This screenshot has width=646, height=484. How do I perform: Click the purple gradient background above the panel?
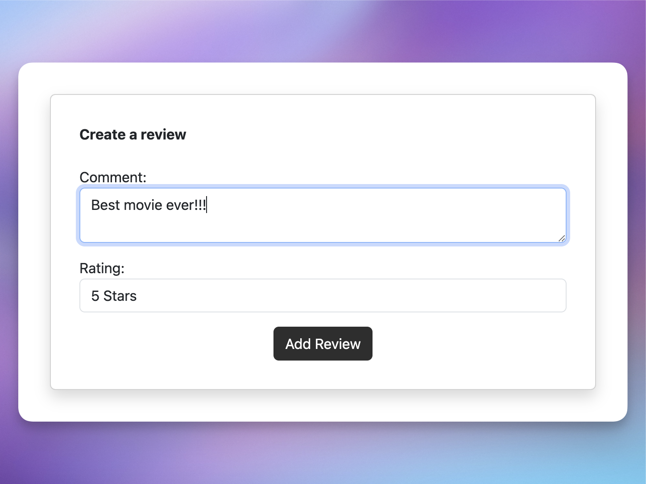[x=323, y=31]
